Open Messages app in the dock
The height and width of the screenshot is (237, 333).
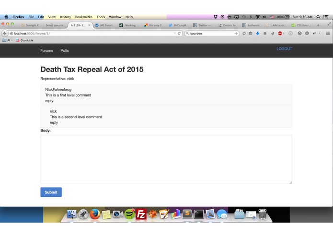[222, 214]
